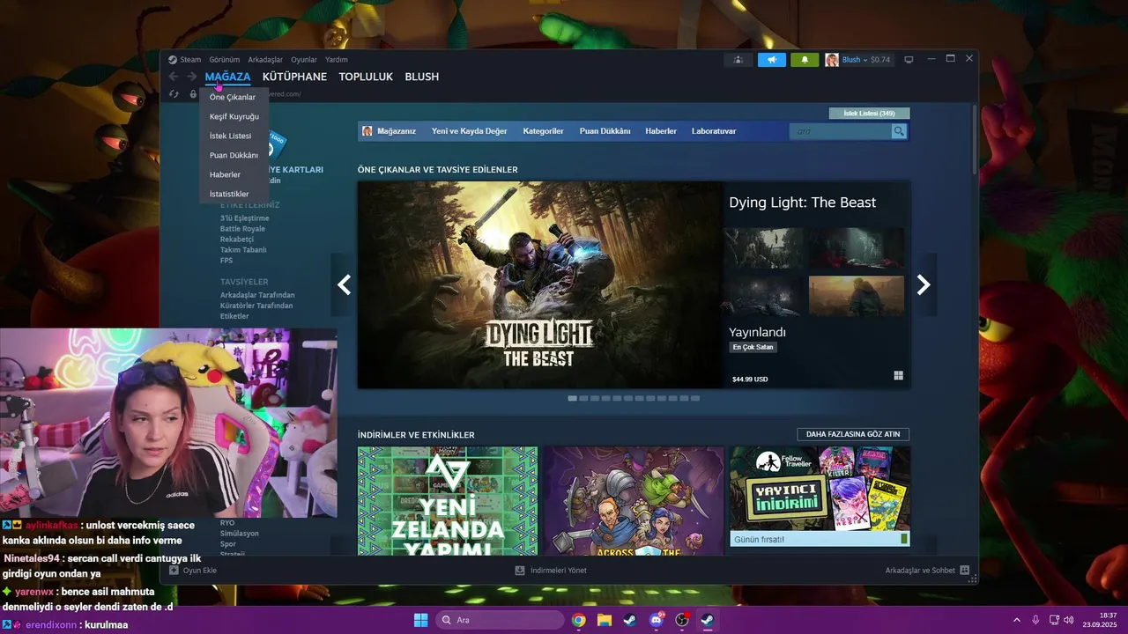1128x634 pixels.
Task: Click the download icon beside İndirmeleri Yönet
Action: (520, 571)
